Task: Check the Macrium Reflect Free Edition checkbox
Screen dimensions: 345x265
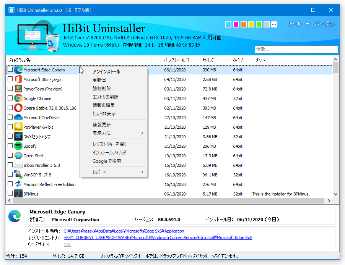Action: click(10, 184)
